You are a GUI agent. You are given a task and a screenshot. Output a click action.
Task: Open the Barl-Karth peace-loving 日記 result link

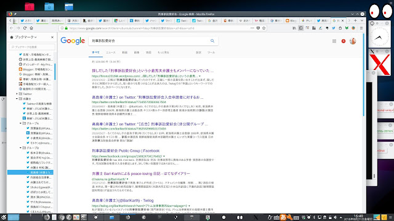pyautogui.click(x=141, y=173)
